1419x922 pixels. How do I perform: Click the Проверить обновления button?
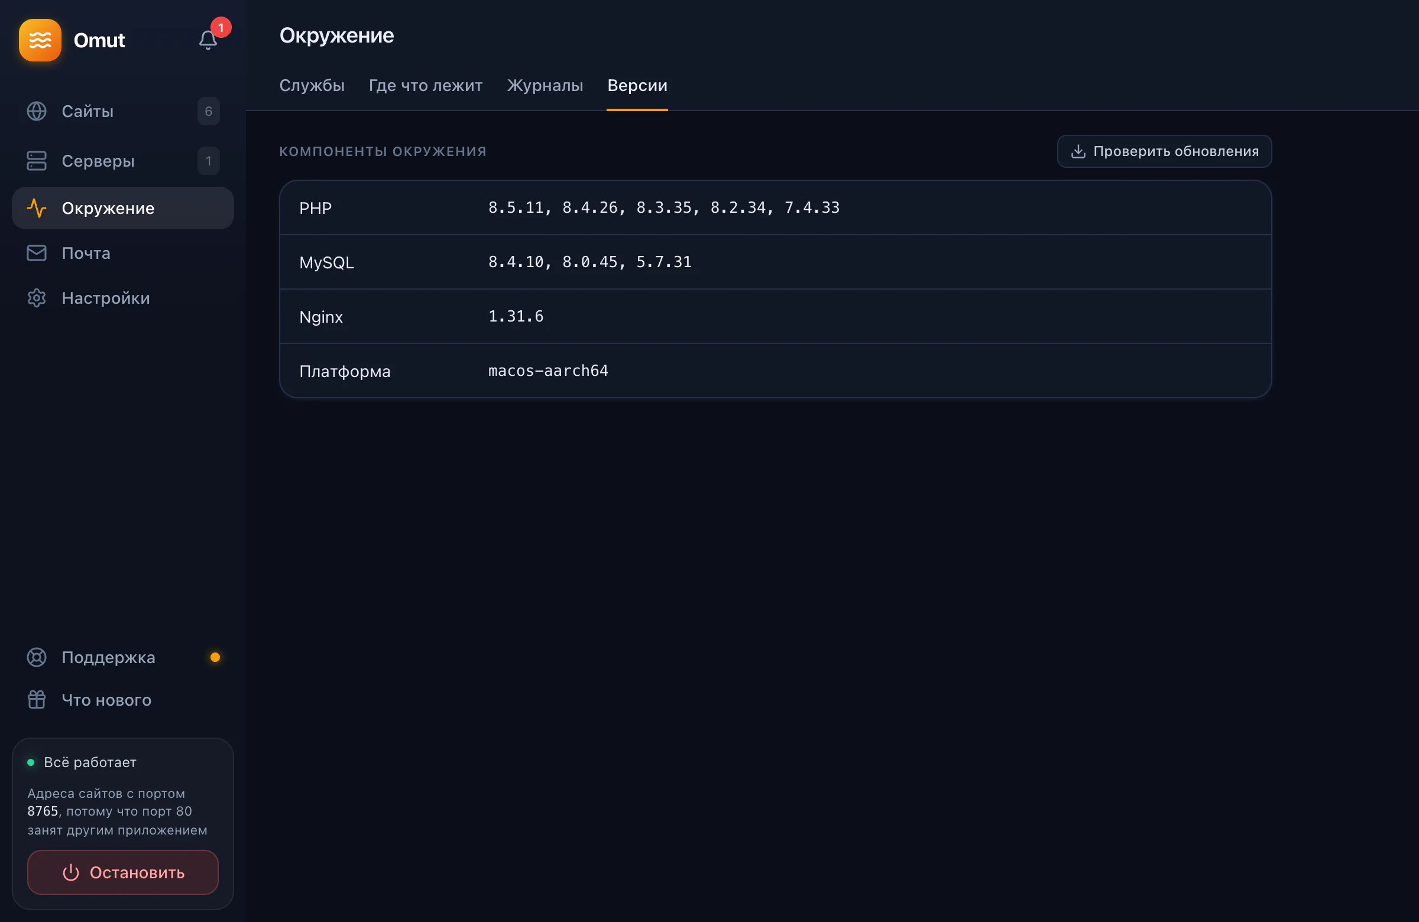click(1164, 151)
